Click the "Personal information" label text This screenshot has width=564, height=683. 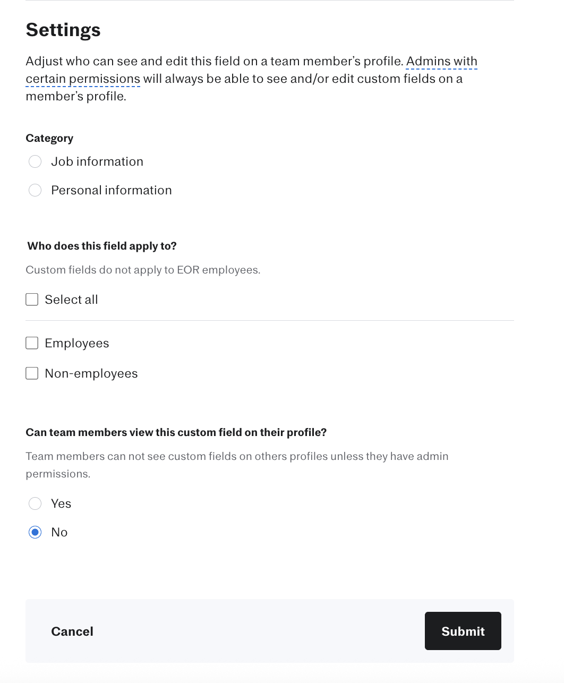tap(112, 190)
